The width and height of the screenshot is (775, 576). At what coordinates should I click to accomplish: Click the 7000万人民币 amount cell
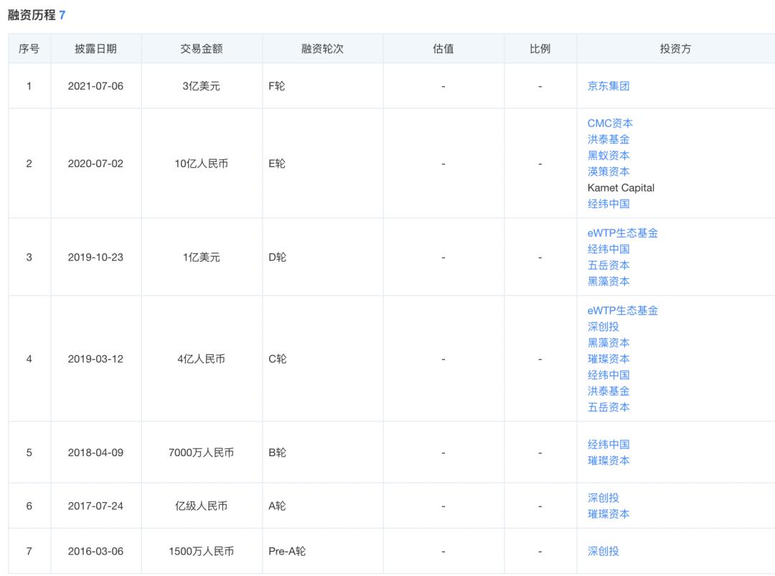point(201,453)
